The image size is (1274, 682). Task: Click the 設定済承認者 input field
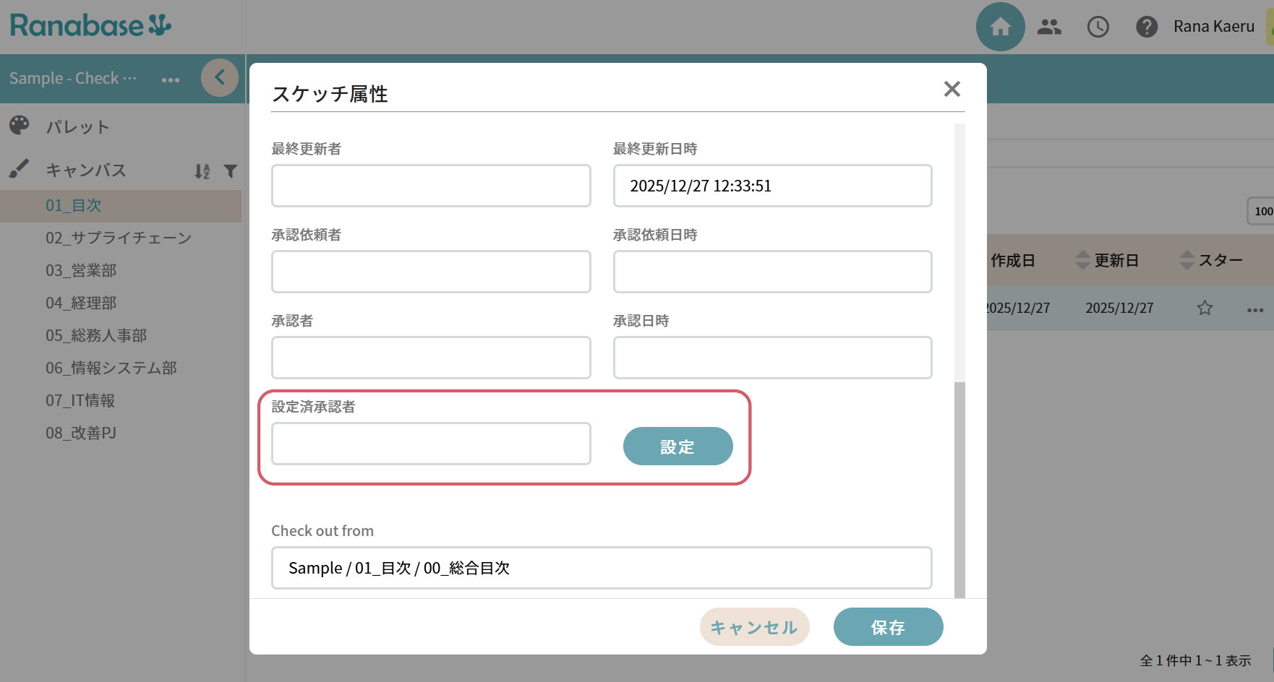431,444
